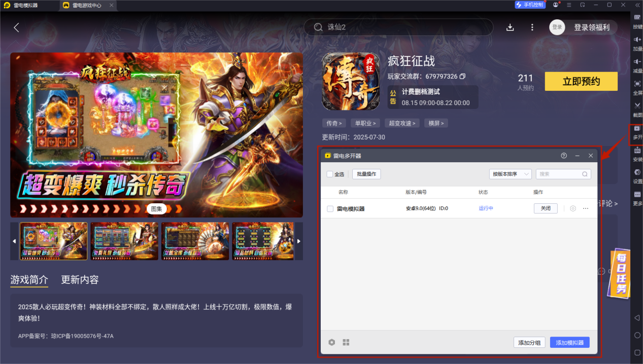Click the Android recents square in sidebar
The image size is (643, 364).
click(637, 352)
